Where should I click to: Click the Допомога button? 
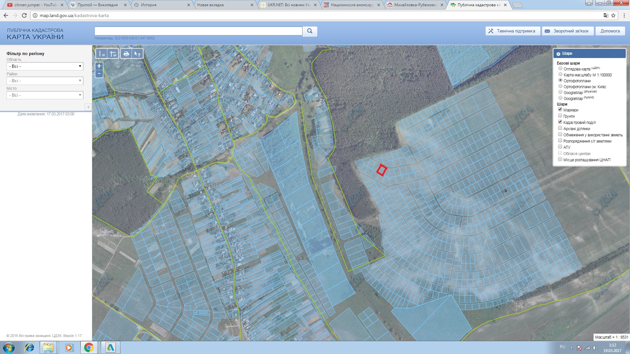[610, 31]
